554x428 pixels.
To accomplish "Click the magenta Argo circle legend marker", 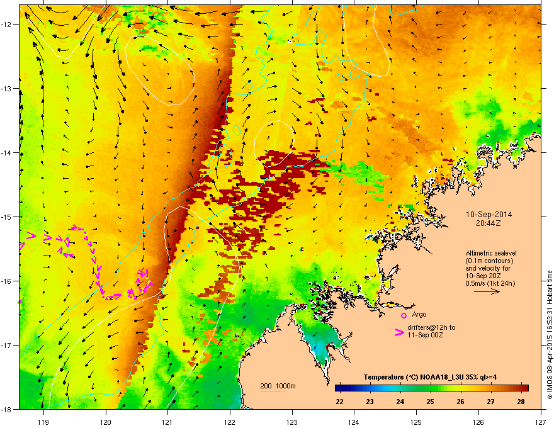I will click(404, 315).
